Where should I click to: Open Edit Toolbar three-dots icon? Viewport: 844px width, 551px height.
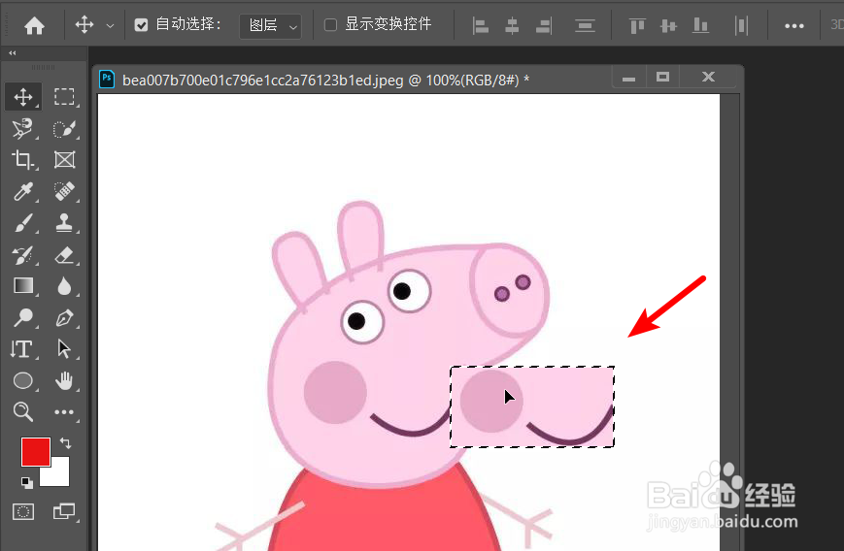point(65,412)
